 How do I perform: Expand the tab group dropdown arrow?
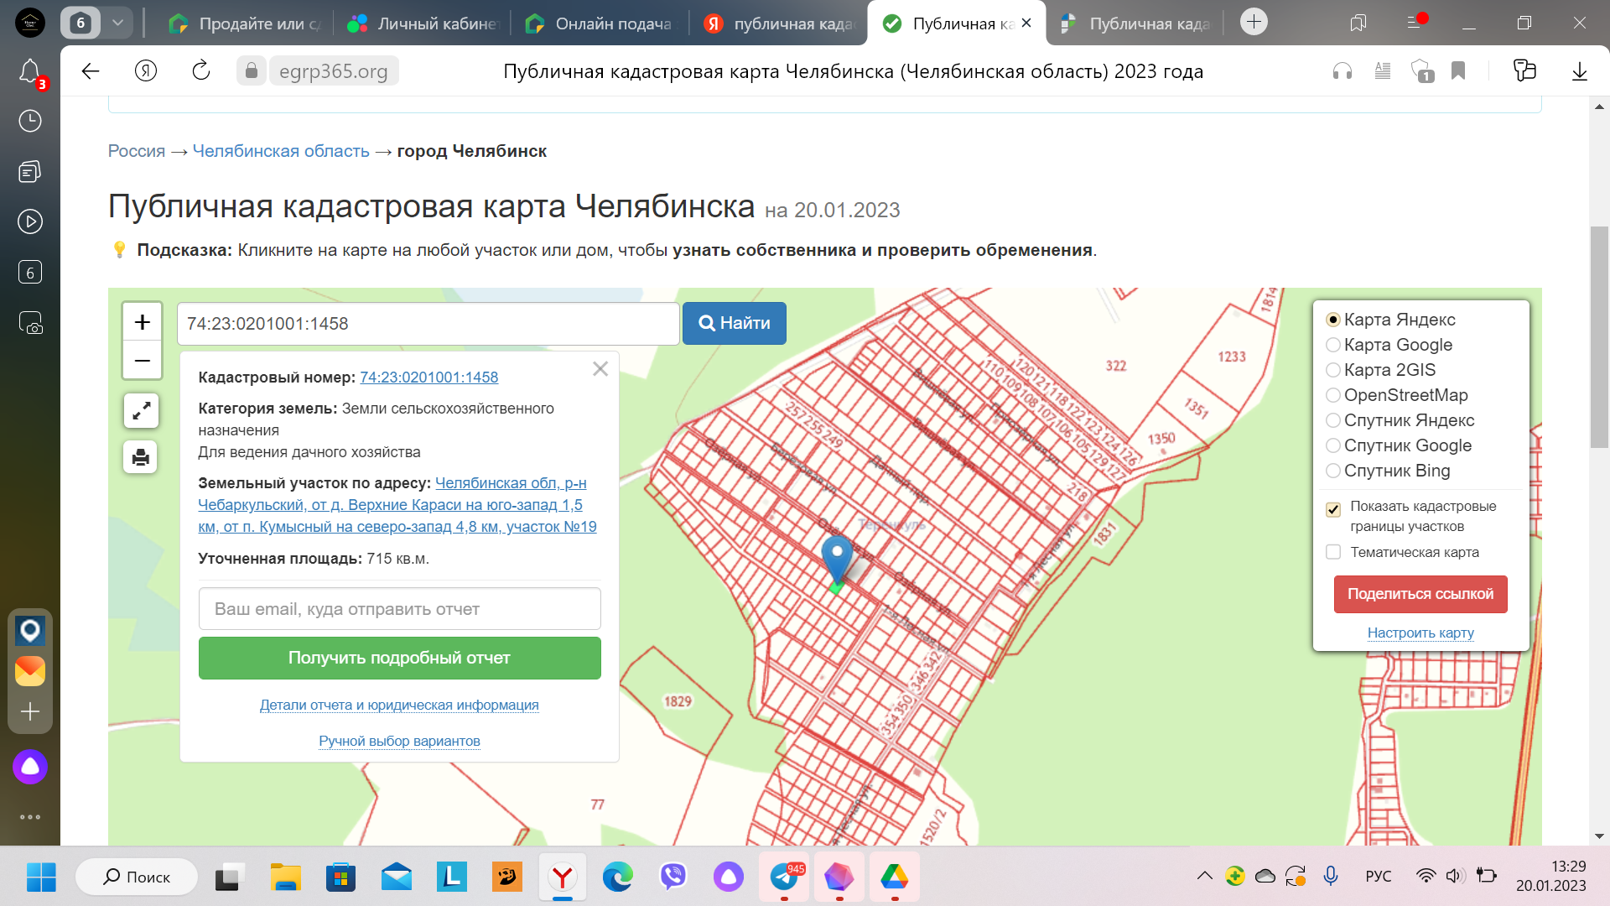(x=117, y=23)
